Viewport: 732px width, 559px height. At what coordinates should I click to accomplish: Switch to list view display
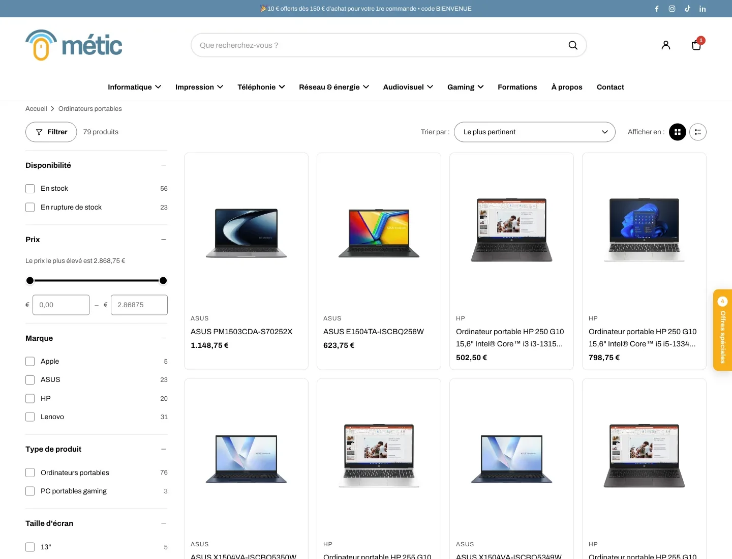click(x=698, y=132)
